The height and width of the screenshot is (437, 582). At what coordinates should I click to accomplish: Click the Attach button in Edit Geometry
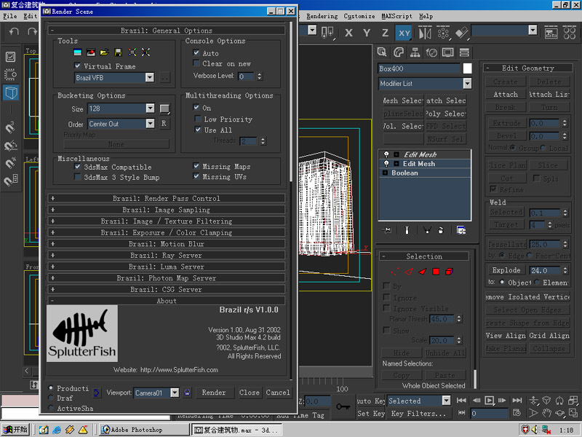(506, 95)
